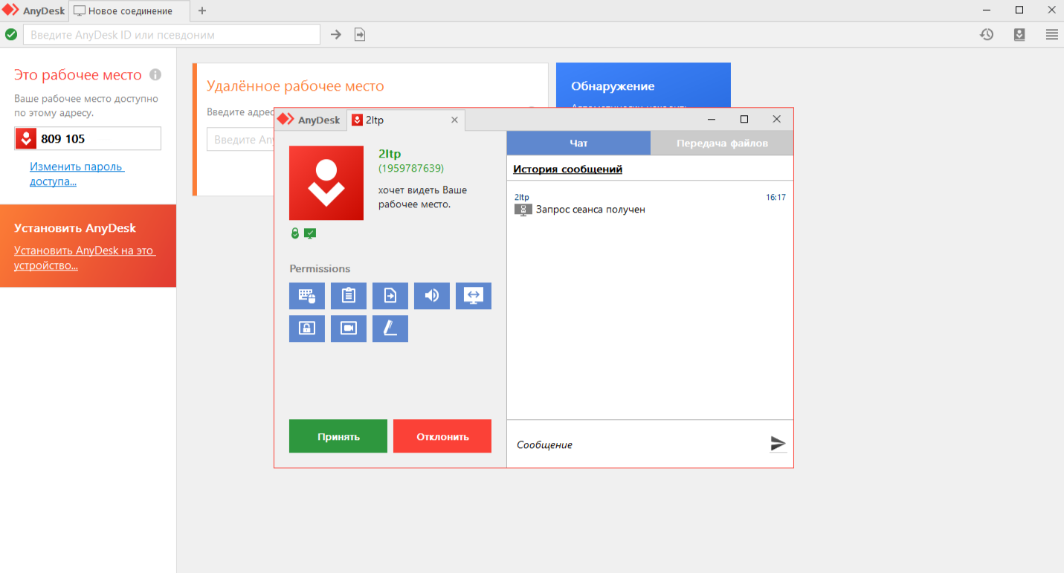Image resolution: width=1064 pixels, height=573 pixels.
Task: Accept the session with green Принять button
Action: coord(338,436)
